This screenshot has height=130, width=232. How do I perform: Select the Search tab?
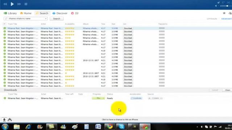[42, 13]
